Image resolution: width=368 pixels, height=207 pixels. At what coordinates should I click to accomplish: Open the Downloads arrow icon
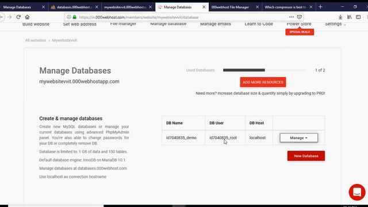click(340, 17)
